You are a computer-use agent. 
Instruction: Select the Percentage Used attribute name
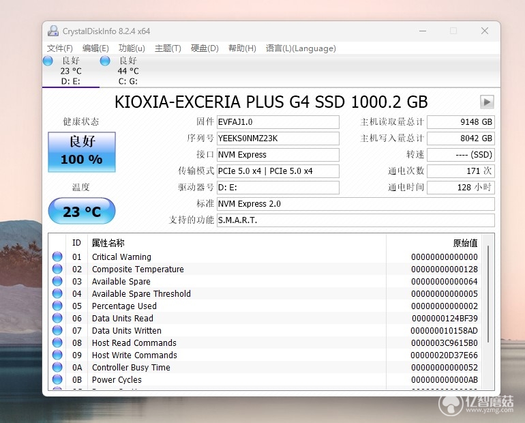(x=124, y=306)
